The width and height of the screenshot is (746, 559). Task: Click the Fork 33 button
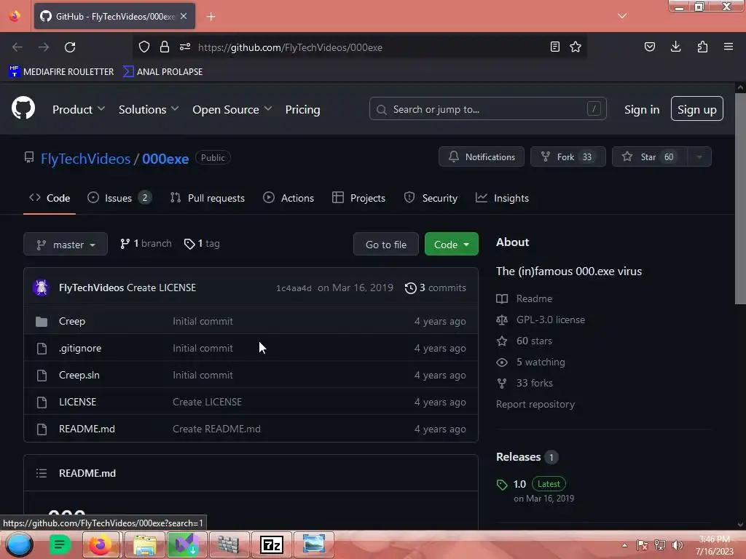click(x=568, y=157)
